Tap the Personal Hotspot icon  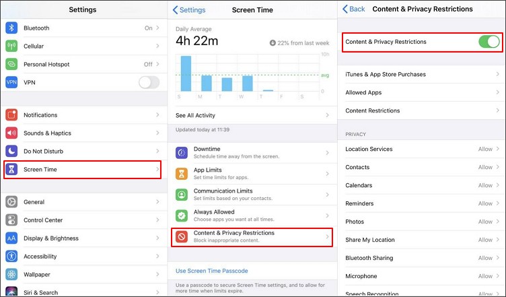click(11, 65)
